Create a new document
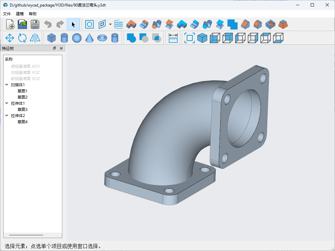Viewport: 335px width, 251px height. [10, 24]
